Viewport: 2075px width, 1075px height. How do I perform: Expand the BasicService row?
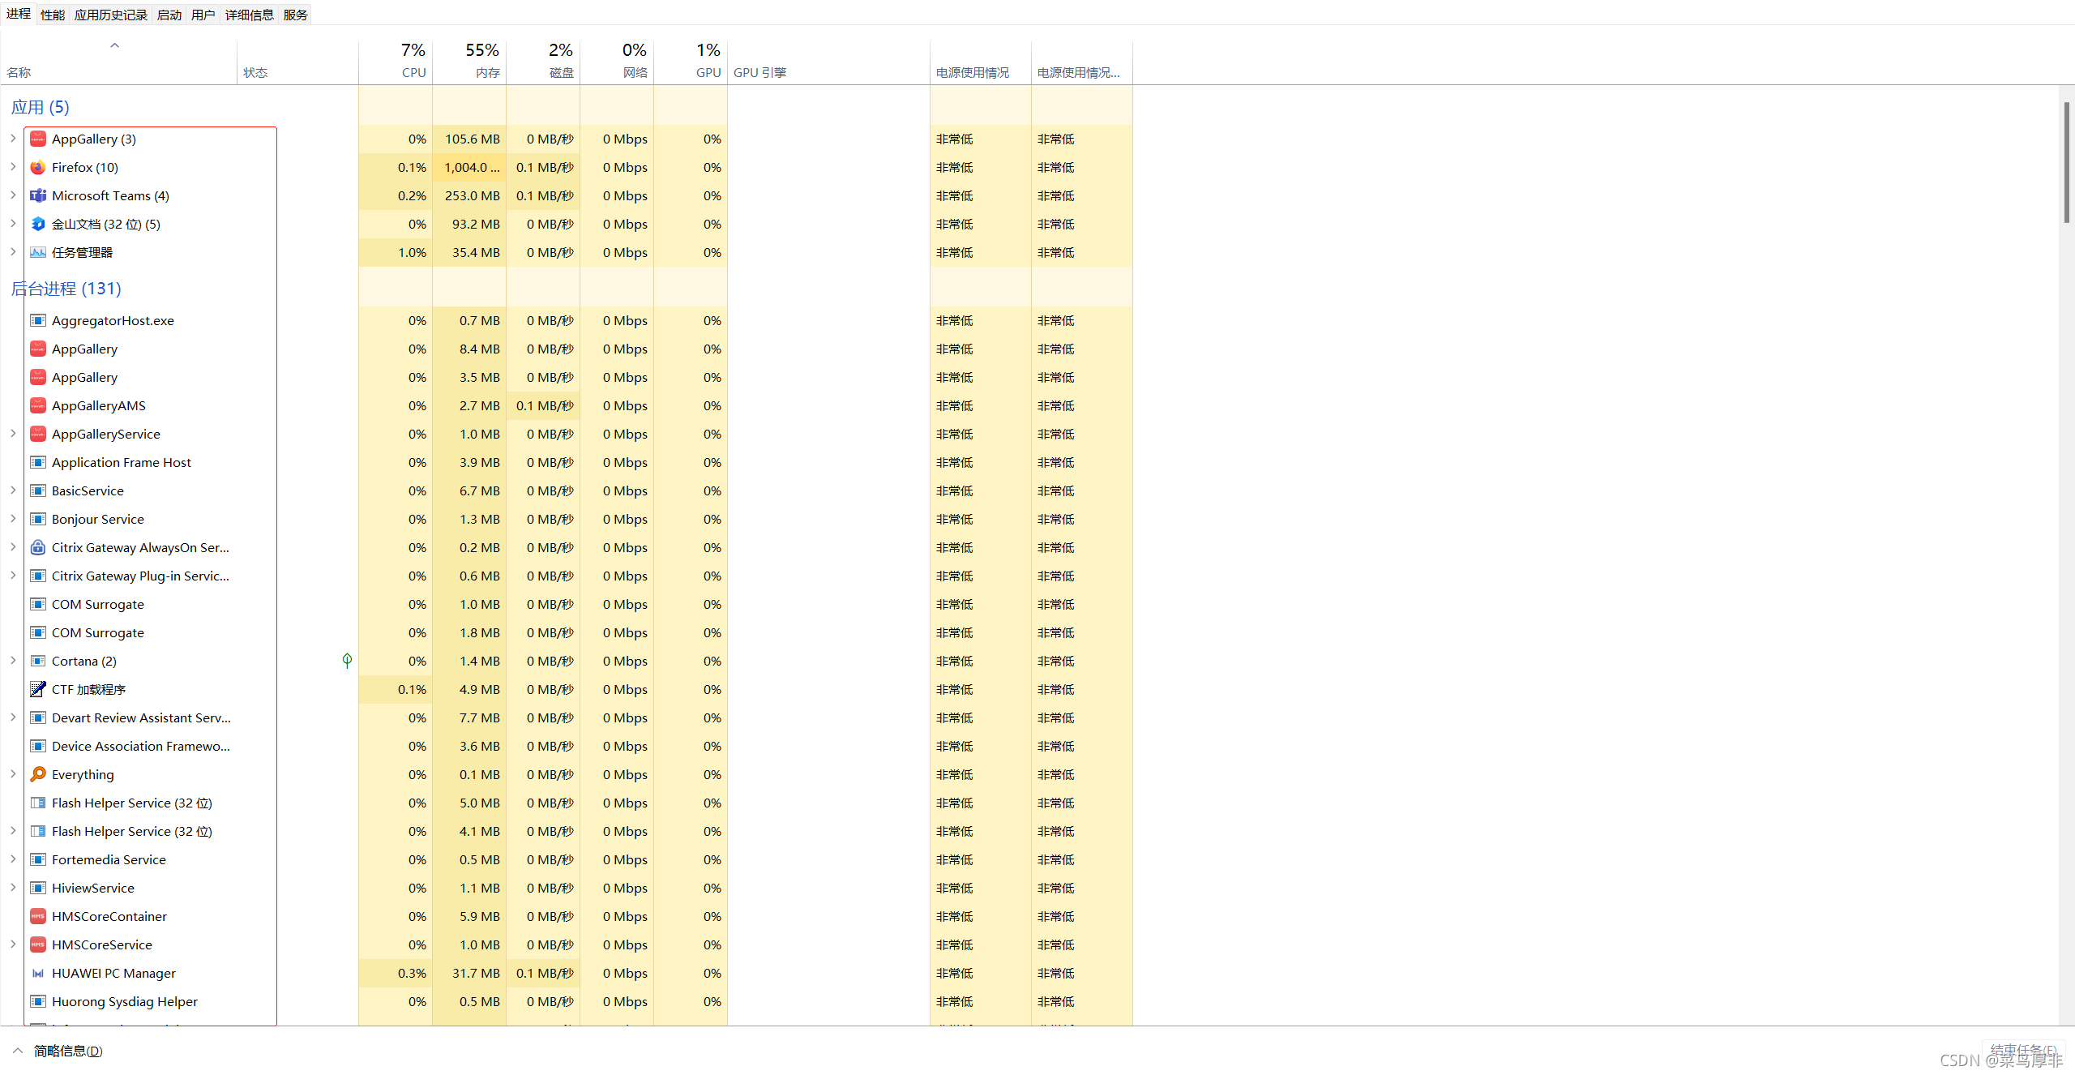[13, 490]
